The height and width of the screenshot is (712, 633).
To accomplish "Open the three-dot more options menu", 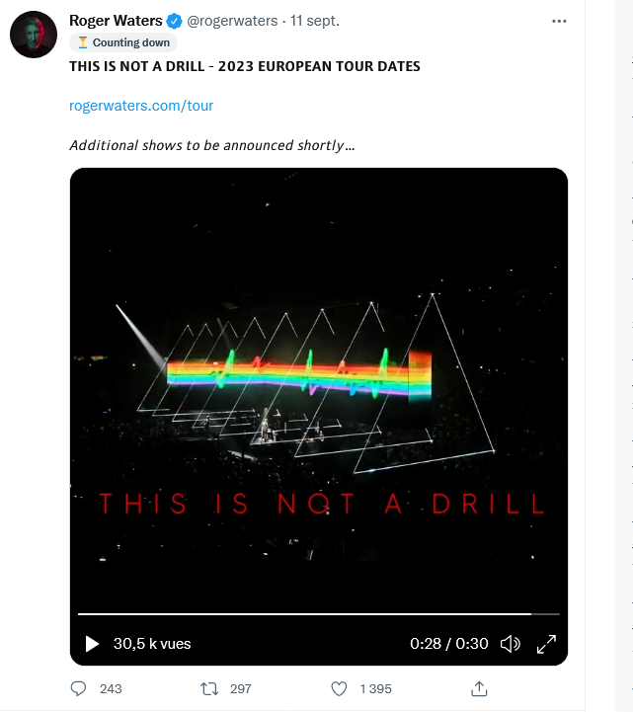I will point(559,21).
